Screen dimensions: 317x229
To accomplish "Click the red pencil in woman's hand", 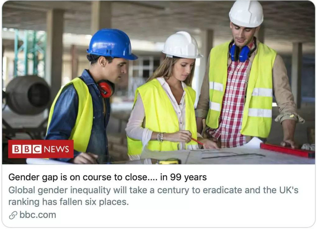I will click(197, 141).
